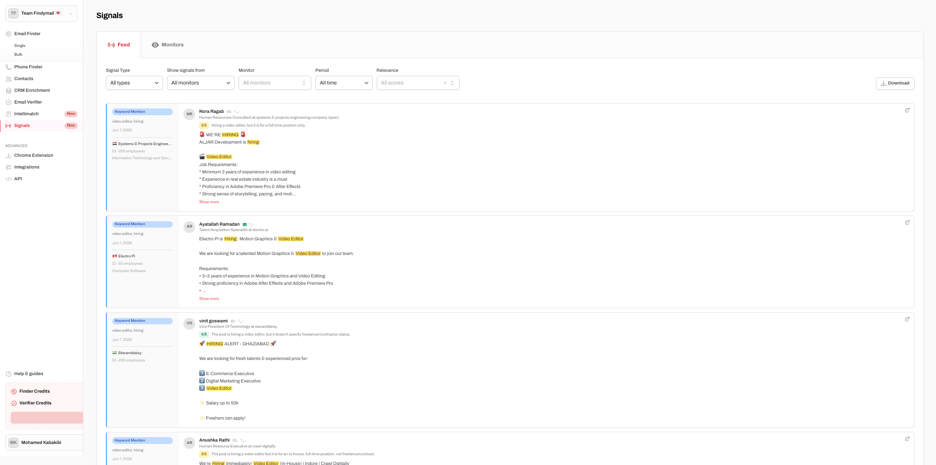936x465 pixels.
Task: Click the Keyword Mention tag on Electro Pi card
Action: [x=142, y=224]
